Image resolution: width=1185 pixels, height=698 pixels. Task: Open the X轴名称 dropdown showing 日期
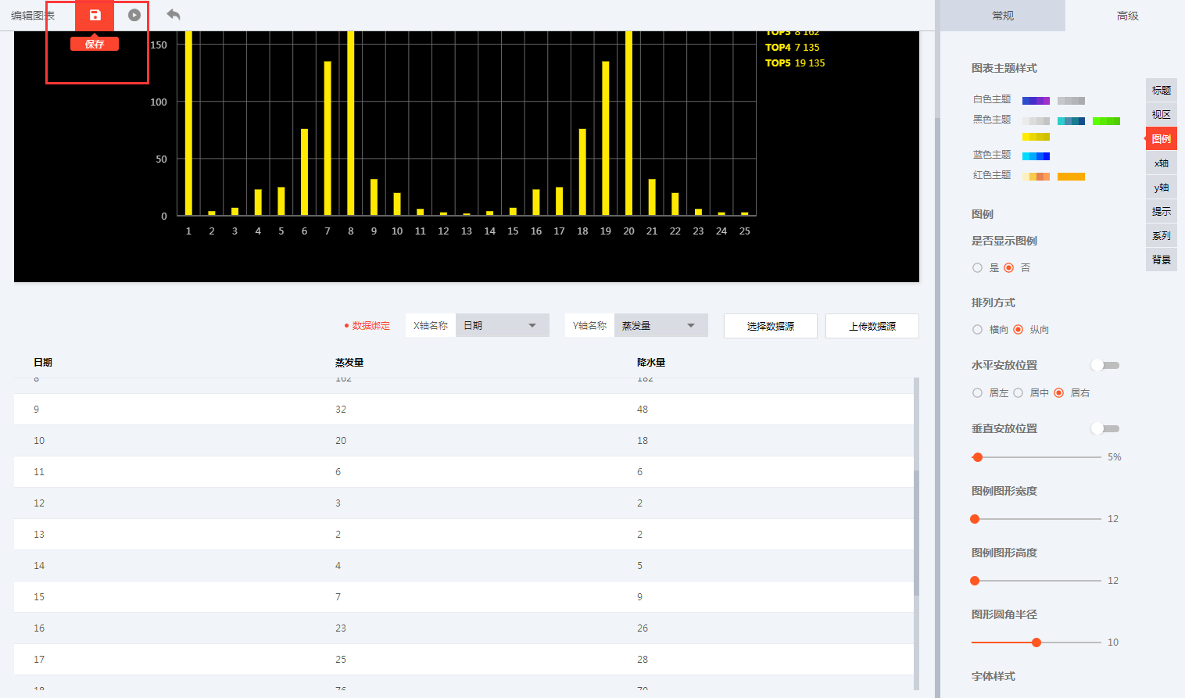pyautogui.click(x=502, y=325)
